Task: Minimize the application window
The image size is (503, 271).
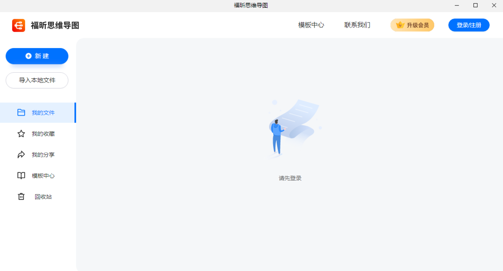Action: tap(456, 5)
